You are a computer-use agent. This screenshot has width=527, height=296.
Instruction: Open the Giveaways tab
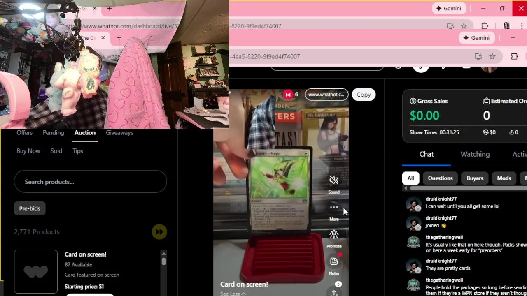click(x=119, y=132)
